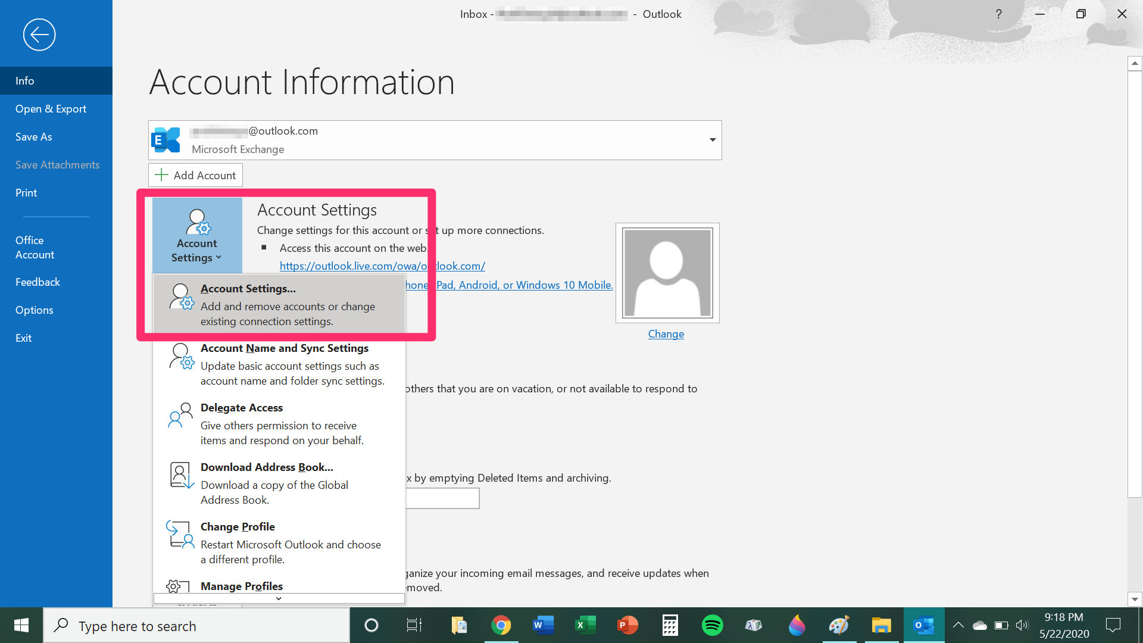1143x643 pixels.
Task: Open Excel from the taskbar
Action: 585,625
